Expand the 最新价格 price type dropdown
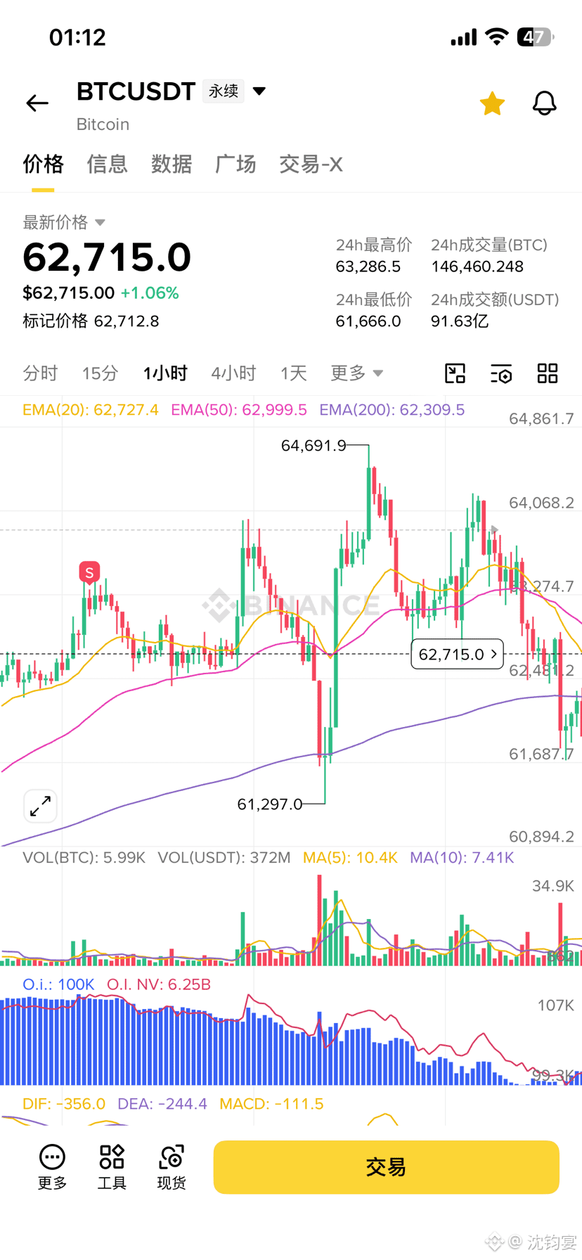The height and width of the screenshot is (1260, 582). point(64,222)
